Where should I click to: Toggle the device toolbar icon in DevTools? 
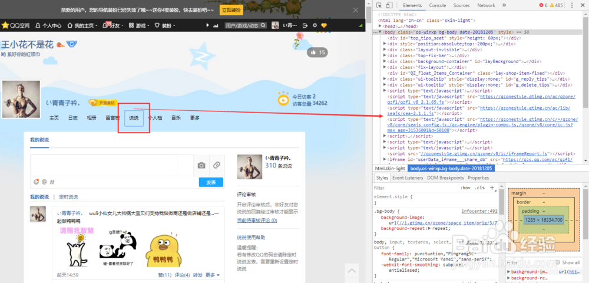click(x=389, y=5)
